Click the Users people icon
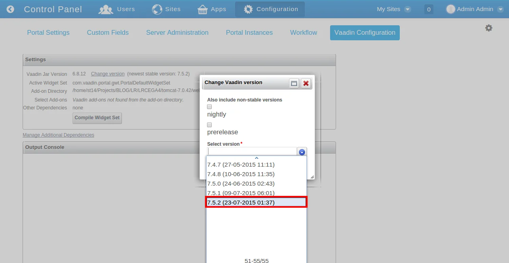Screen dimensions: 509x263 pos(106,9)
